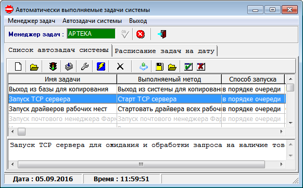This screenshot has height=188, width=303.
Task: Click the table's vertical scrollbar up arrow
Action: click(x=291, y=79)
